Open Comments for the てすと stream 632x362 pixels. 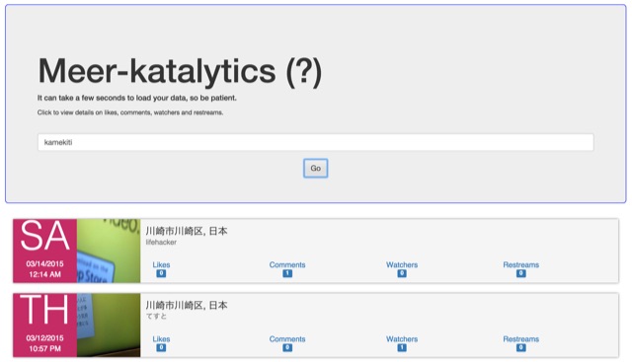pyautogui.click(x=287, y=338)
